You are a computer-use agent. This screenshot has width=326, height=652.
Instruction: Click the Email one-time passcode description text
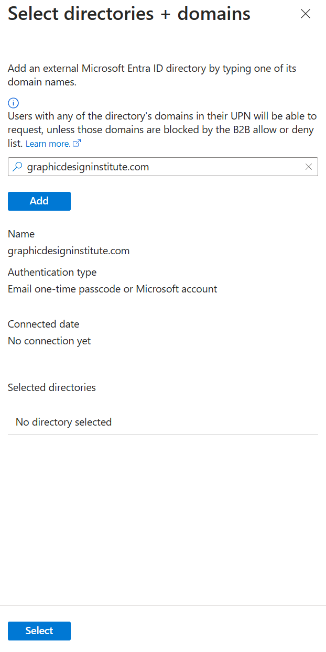point(112,289)
